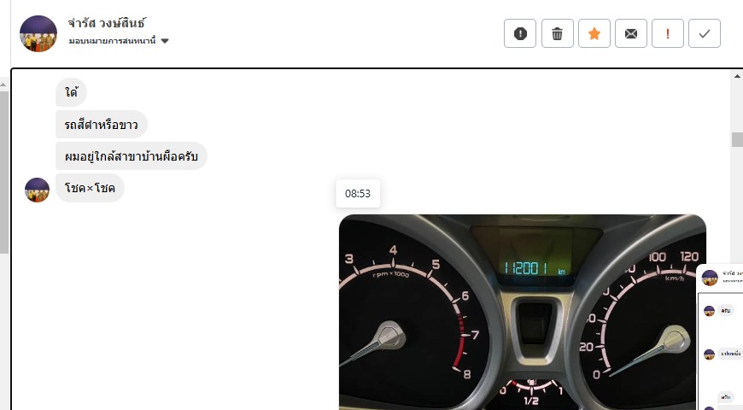The height and width of the screenshot is (410, 743).
Task: Mark conversation unread with envelope icon
Action: [631, 33]
